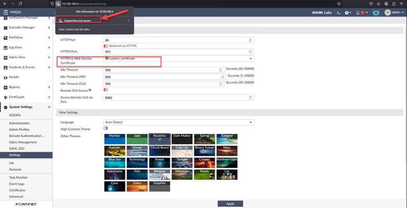Screen dimensions: 407x208
Task: Open the Network menu item
Action: 15,169
